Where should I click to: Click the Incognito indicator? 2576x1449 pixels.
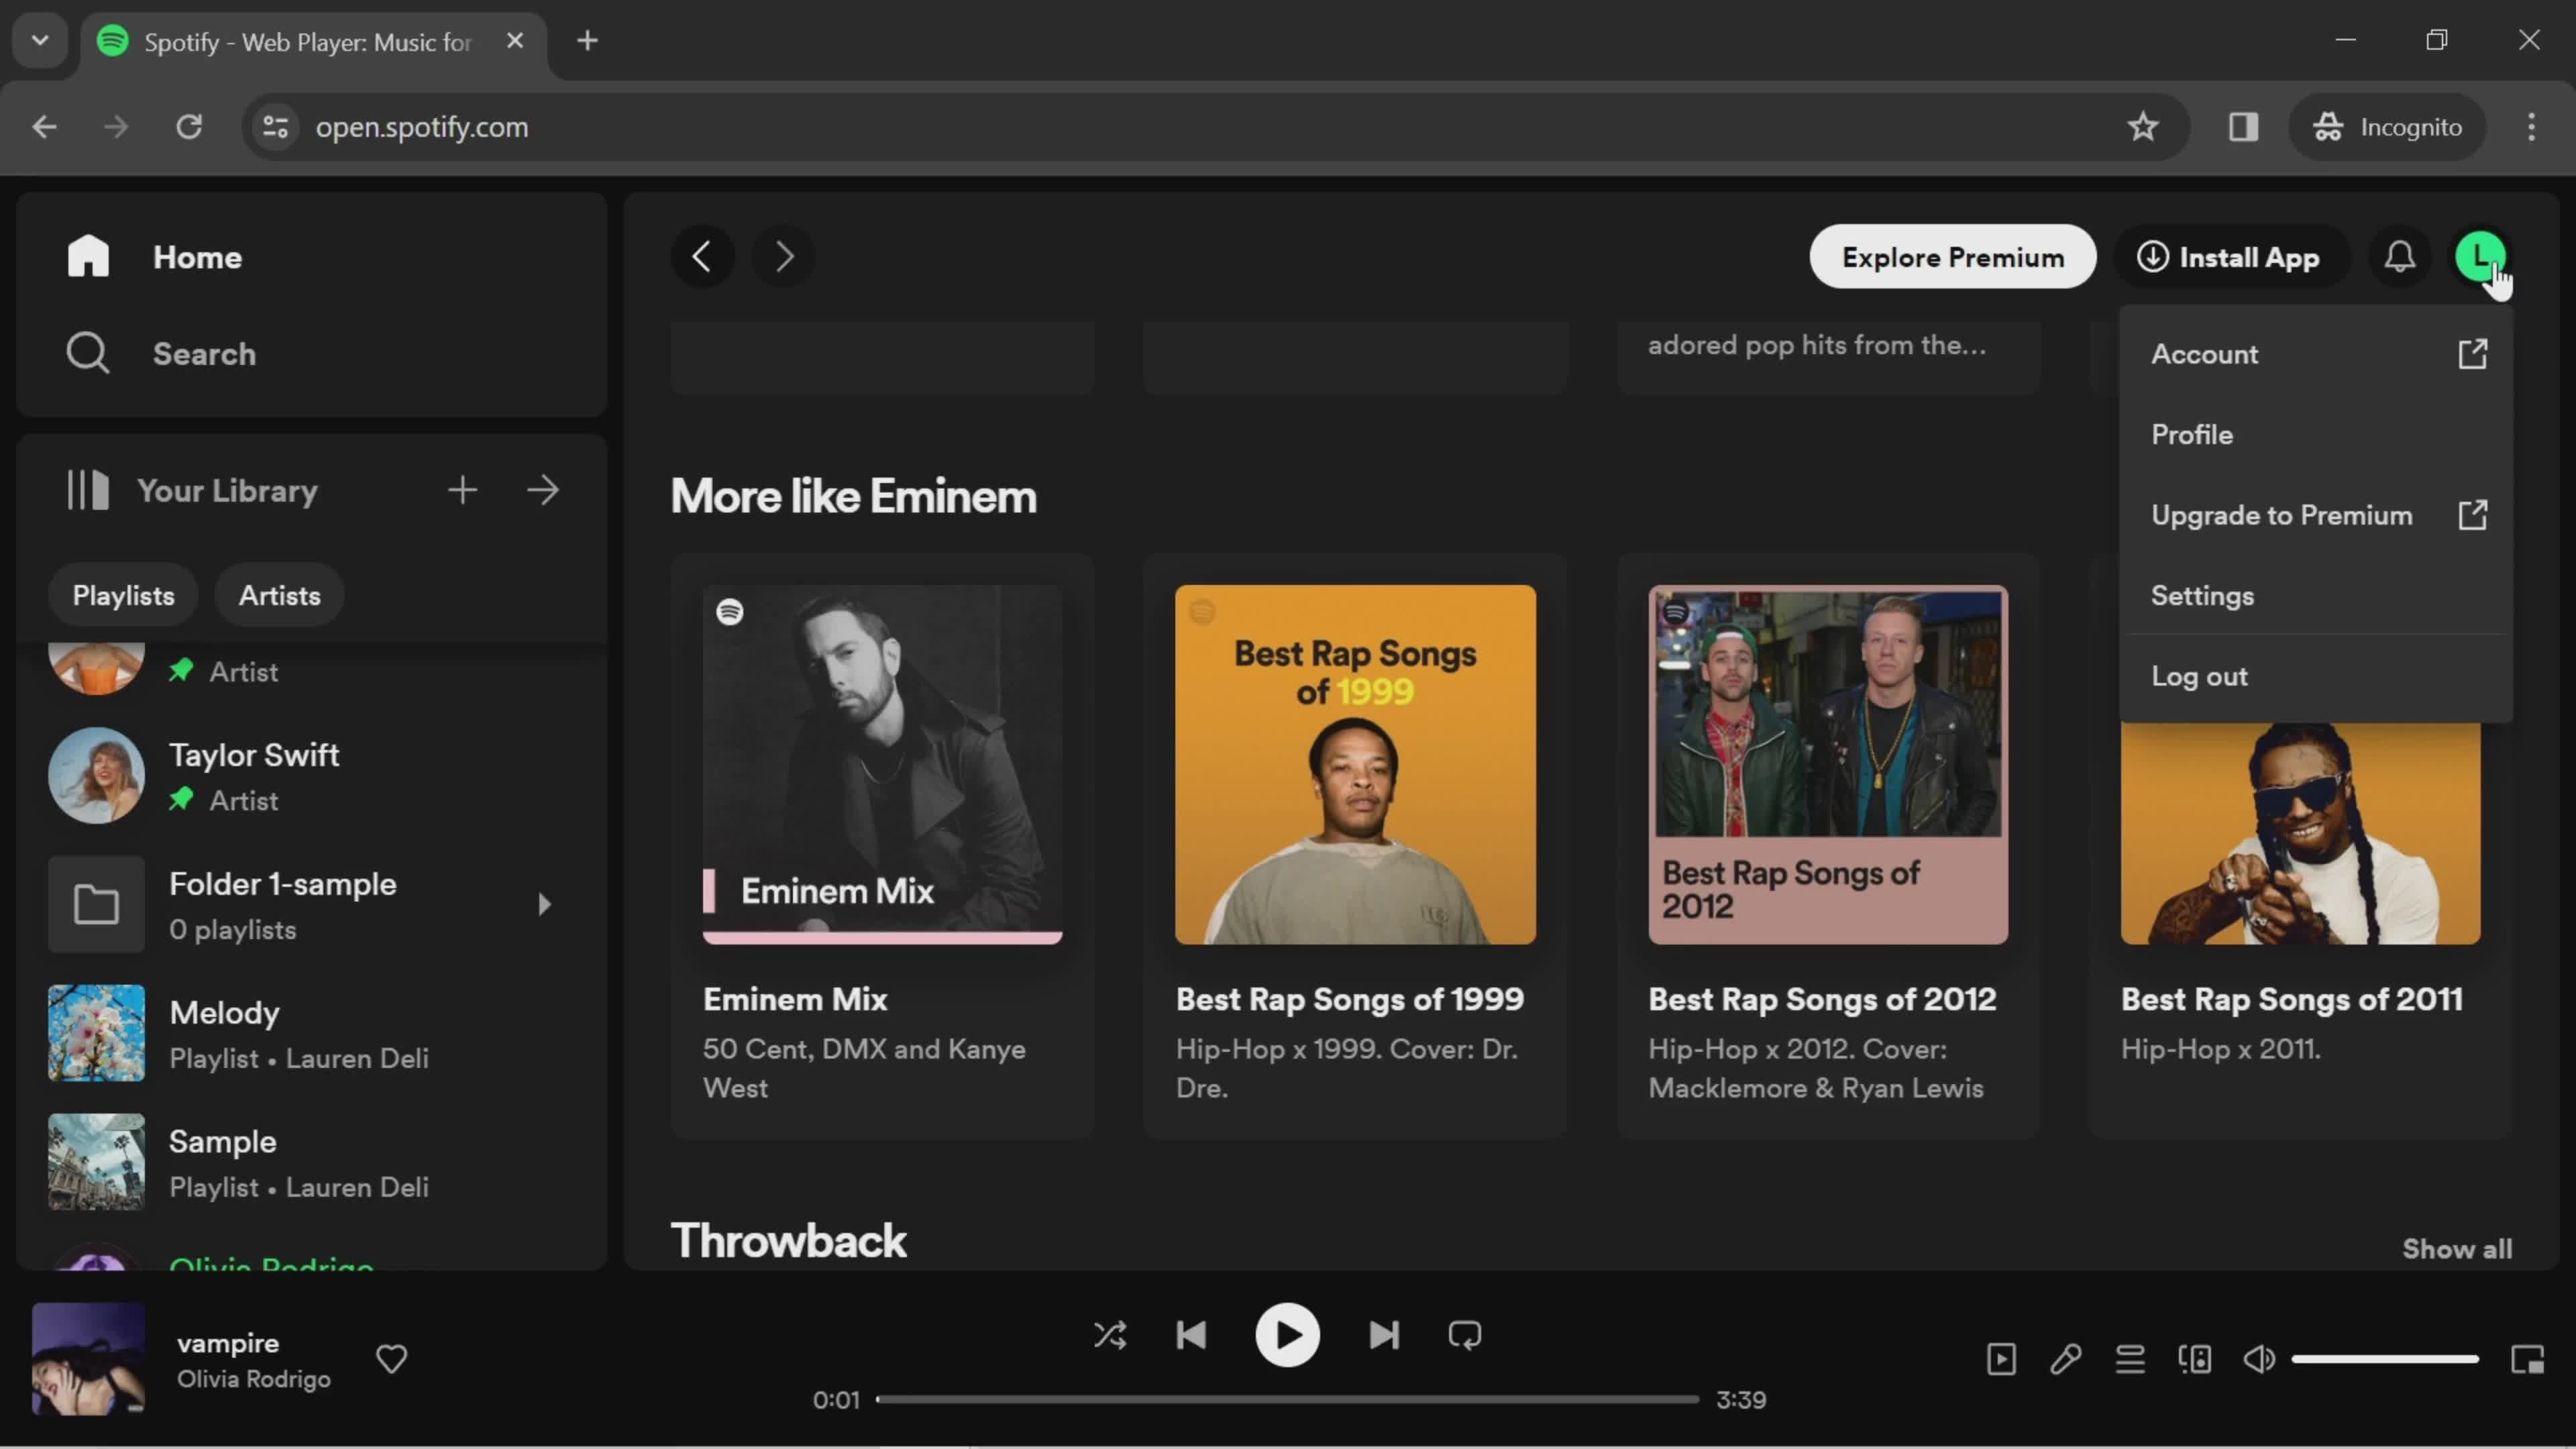pyautogui.click(x=2387, y=127)
